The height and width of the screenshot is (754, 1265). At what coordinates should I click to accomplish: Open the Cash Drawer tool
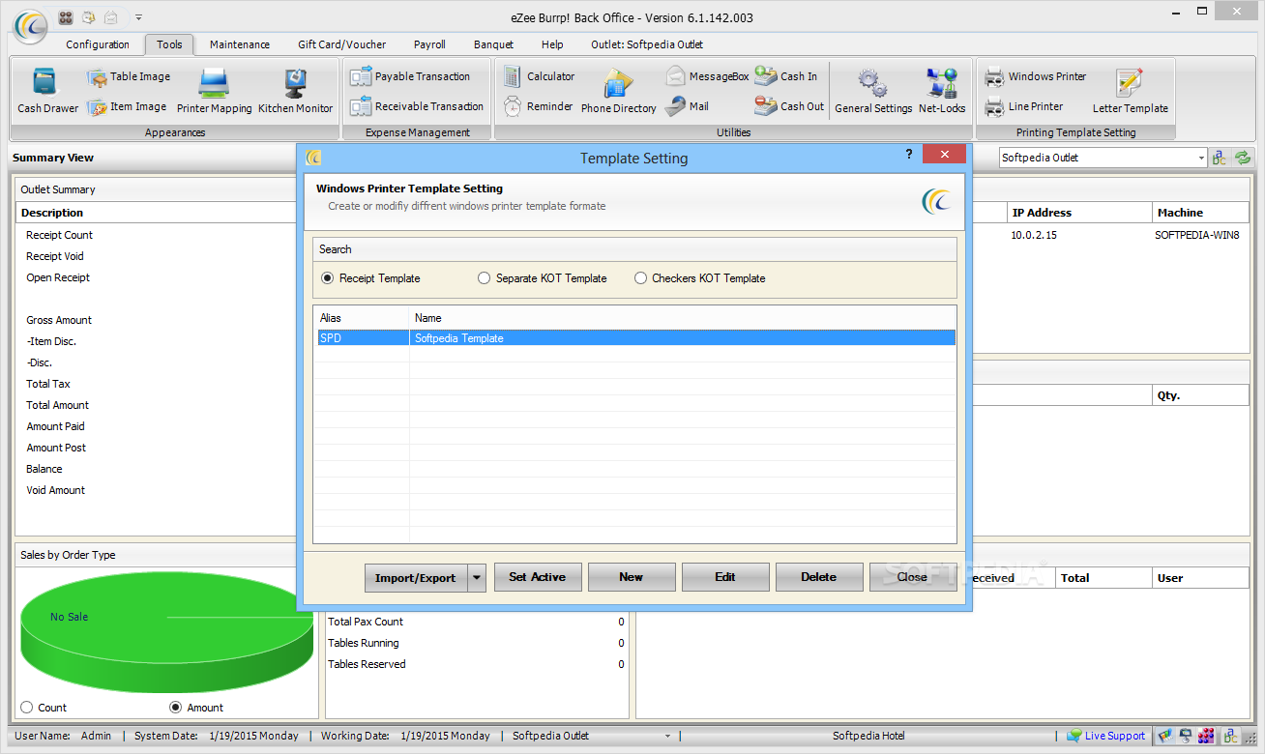coord(47,92)
